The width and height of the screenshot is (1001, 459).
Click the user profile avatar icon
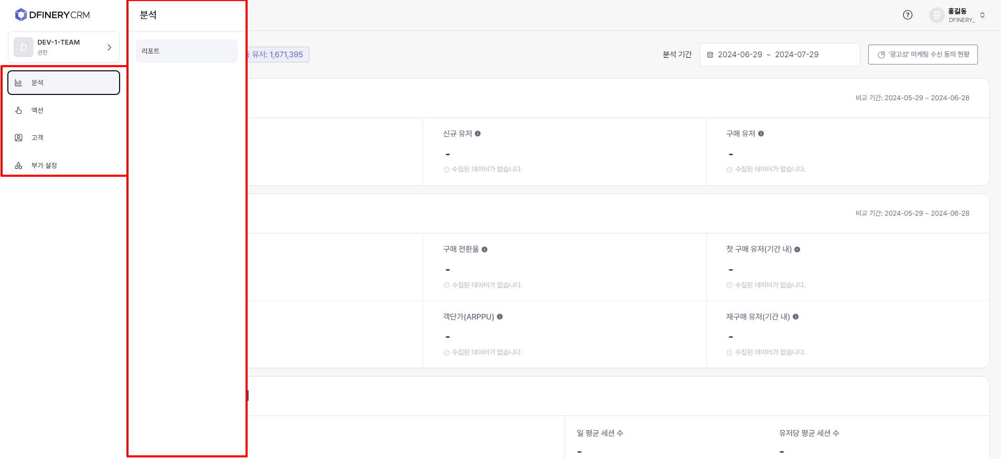tap(937, 15)
